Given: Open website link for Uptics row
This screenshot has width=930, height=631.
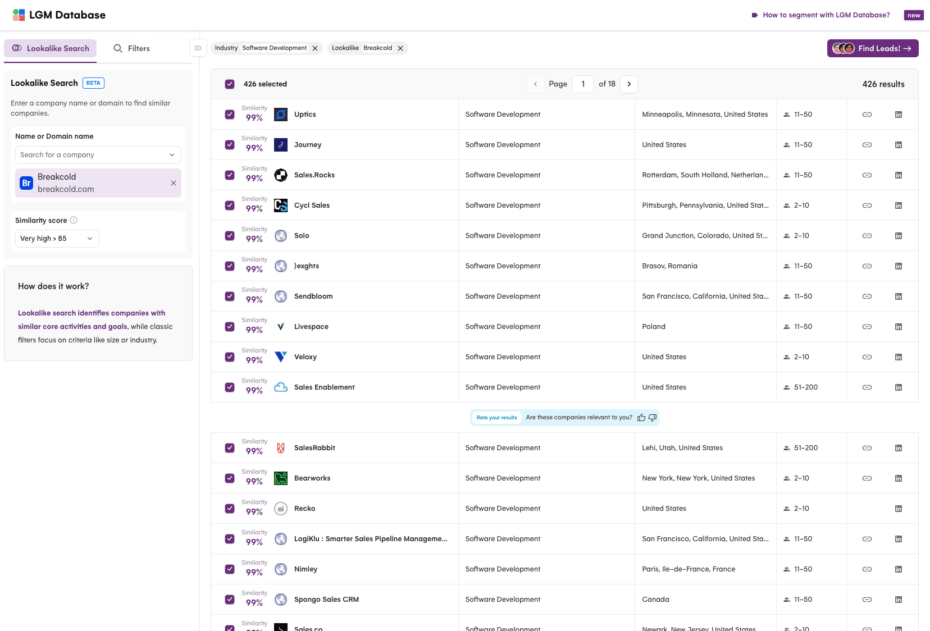Looking at the screenshot, I should point(867,115).
